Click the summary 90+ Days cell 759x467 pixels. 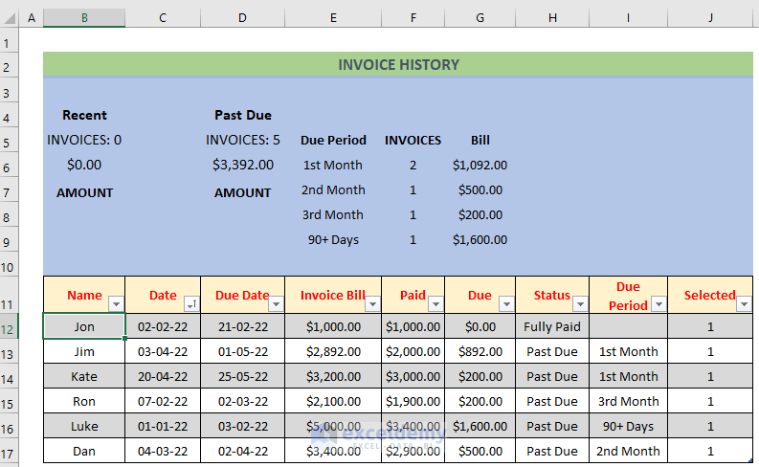click(x=333, y=240)
